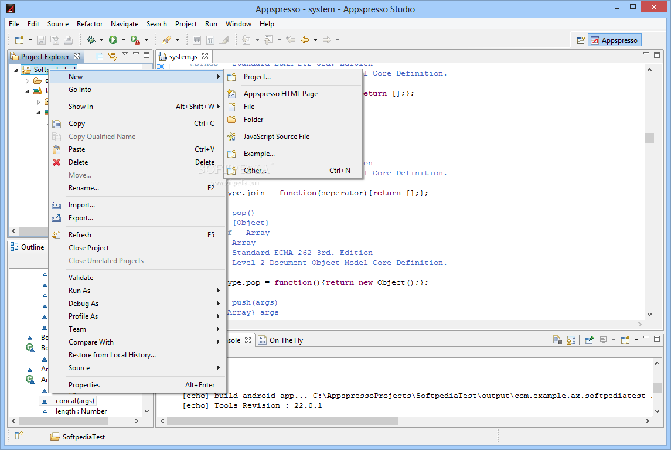Viewport: 671px width, 450px height.
Task: Click the Forward navigation arrow icon
Action: (x=327, y=40)
